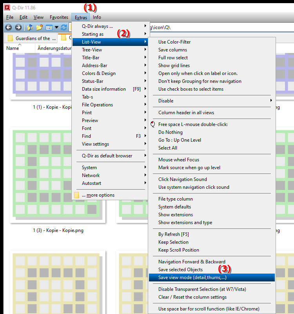Open the View menu
The image size is (294, 314).
pos(38,17)
